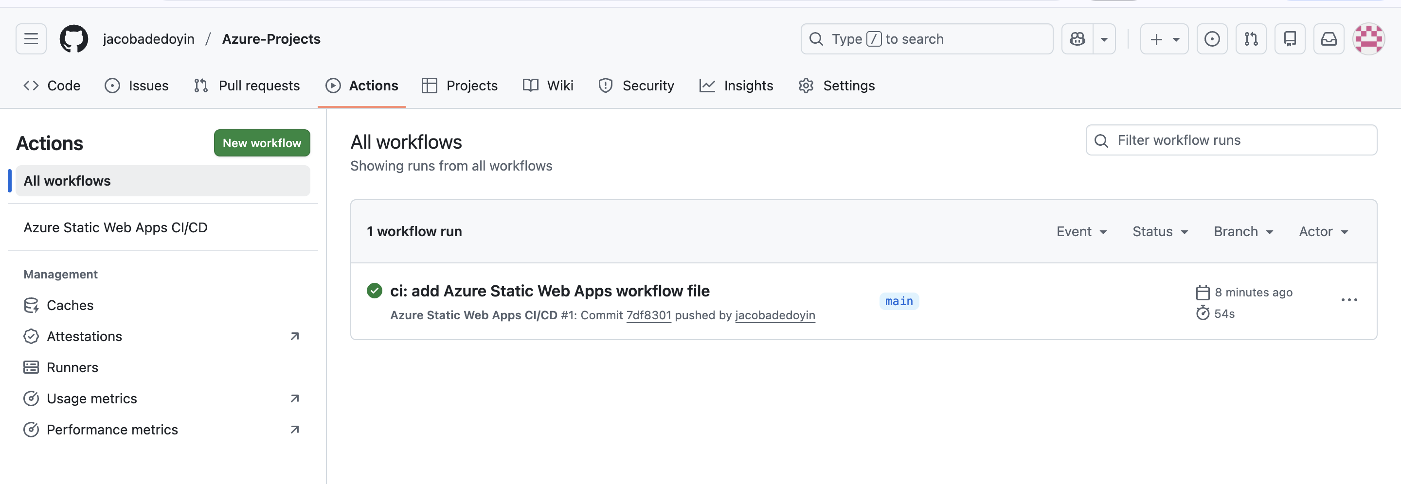Click the "1 workflow run" heading
The image size is (1401, 484).
click(414, 231)
